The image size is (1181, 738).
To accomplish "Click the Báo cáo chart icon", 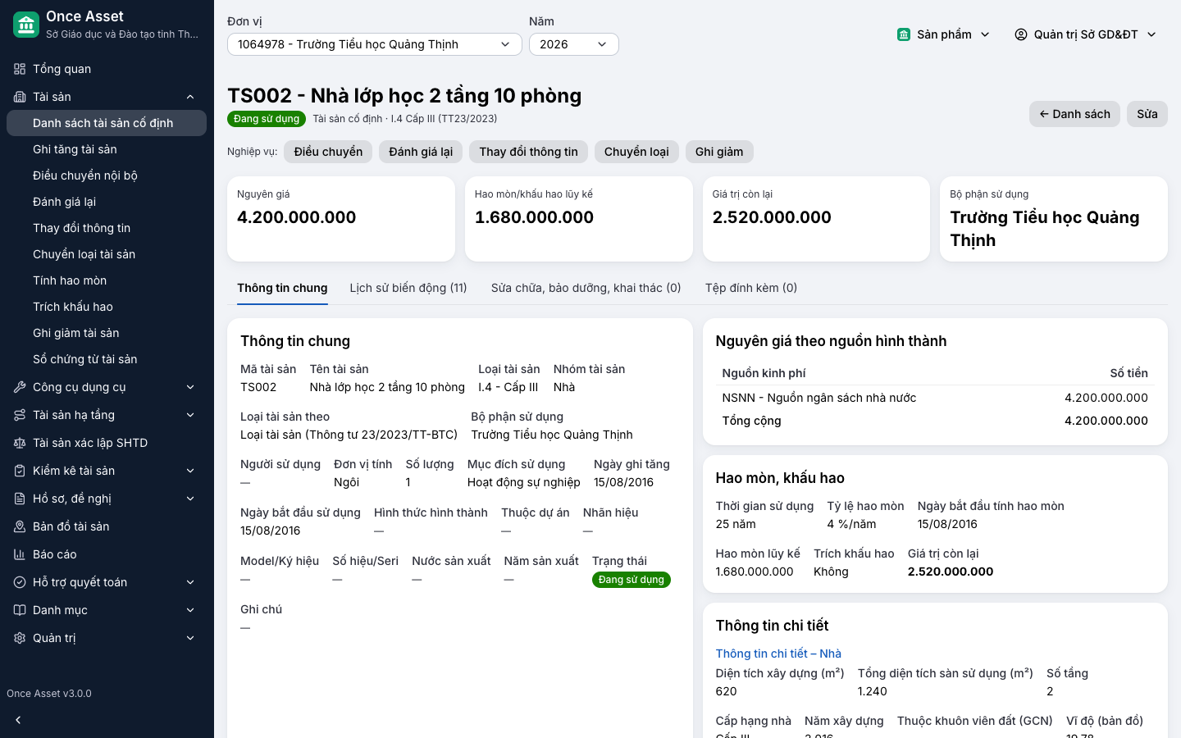I will 20,554.
